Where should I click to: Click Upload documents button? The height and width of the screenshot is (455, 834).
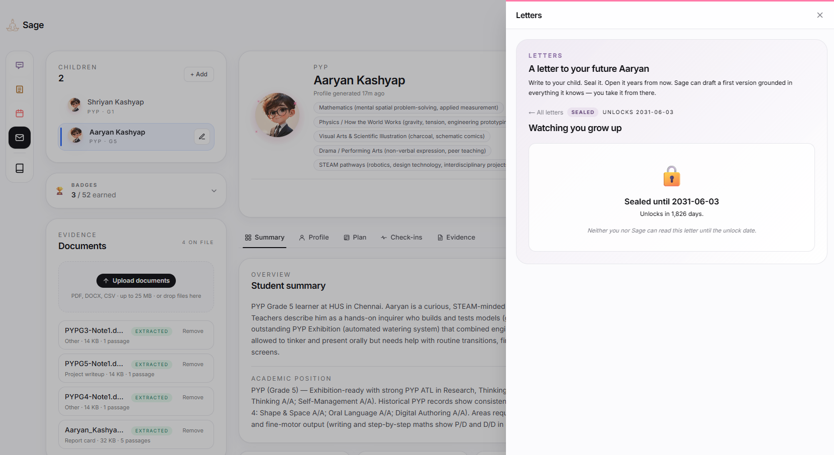click(136, 281)
